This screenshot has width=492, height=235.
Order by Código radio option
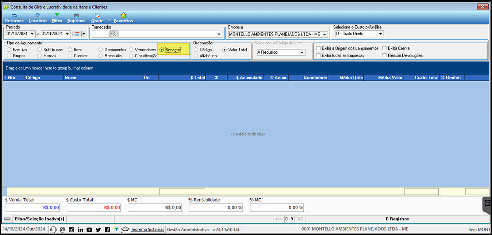pos(196,50)
